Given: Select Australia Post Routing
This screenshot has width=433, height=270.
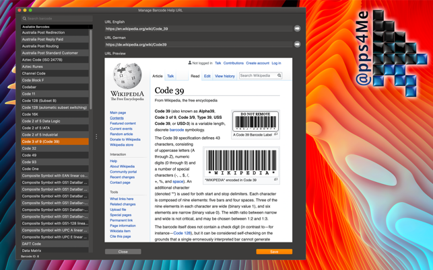Looking at the screenshot, I should point(55,46).
